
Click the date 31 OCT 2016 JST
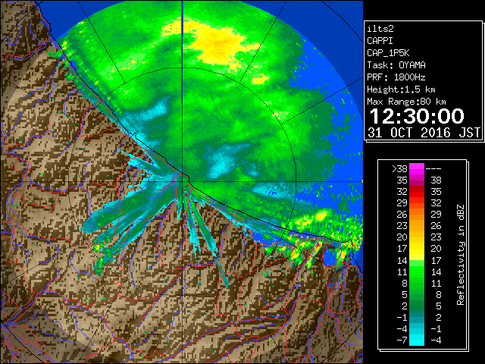click(424, 133)
